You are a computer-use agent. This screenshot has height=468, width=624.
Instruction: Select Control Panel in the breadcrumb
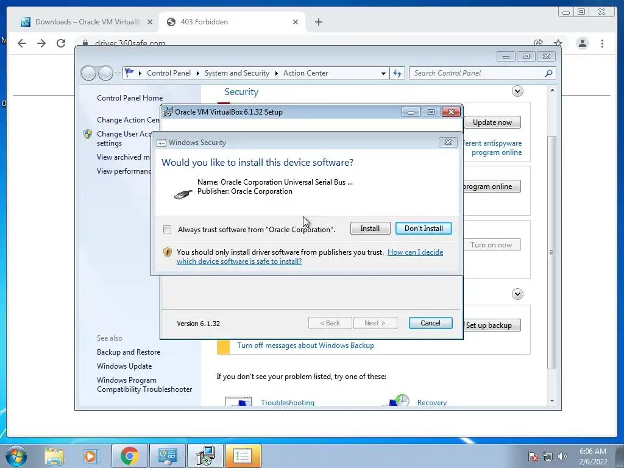169,73
